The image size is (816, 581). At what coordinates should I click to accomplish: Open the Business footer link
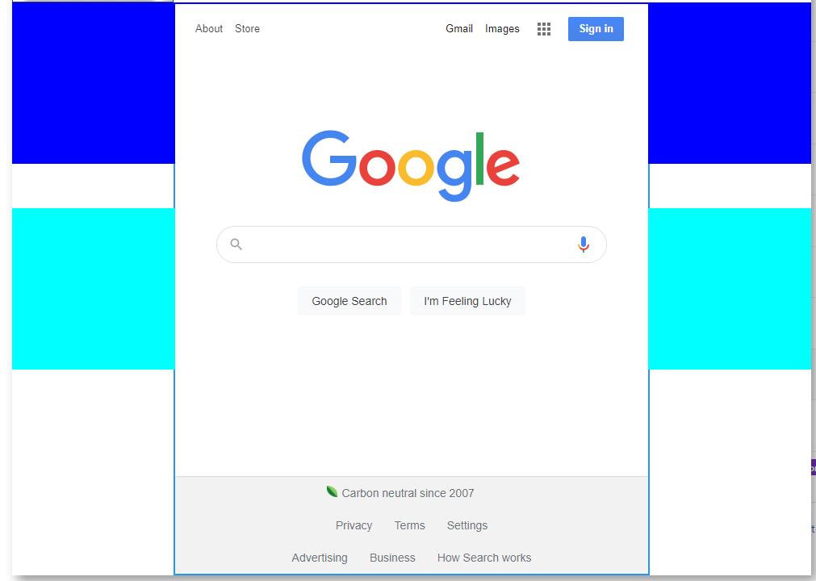pos(392,558)
